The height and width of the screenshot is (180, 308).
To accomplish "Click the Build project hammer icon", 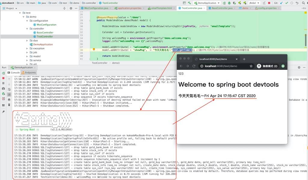I will (x=189, y=3).
